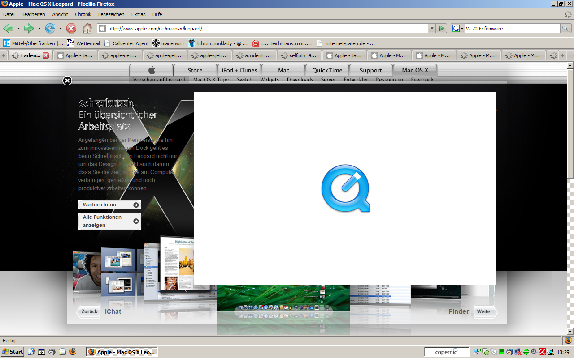574x358 pixels.
Task: Select the .Mac navigation tab
Action: pos(283,70)
